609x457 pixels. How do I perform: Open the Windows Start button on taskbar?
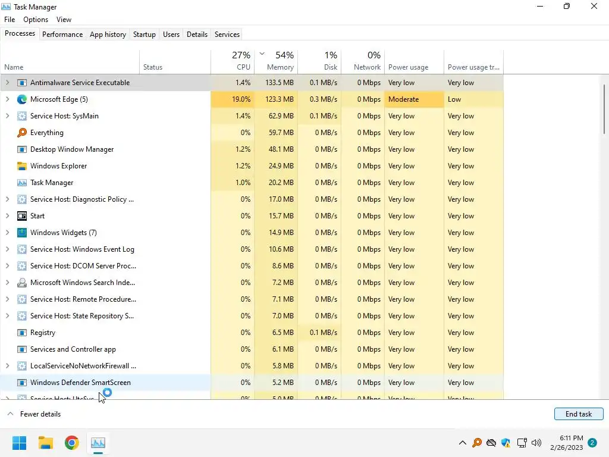pyautogui.click(x=20, y=443)
